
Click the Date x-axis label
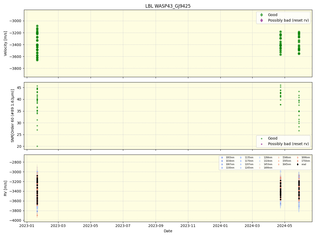click(x=168, y=231)
